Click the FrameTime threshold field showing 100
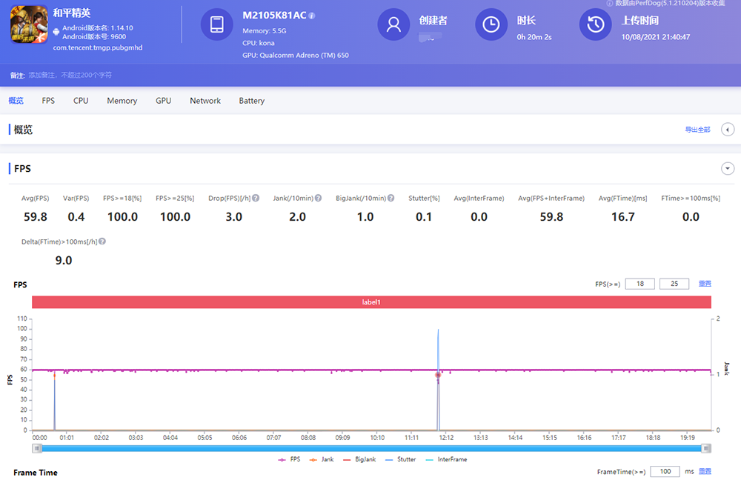The width and height of the screenshot is (741, 480). click(x=665, y=472)
